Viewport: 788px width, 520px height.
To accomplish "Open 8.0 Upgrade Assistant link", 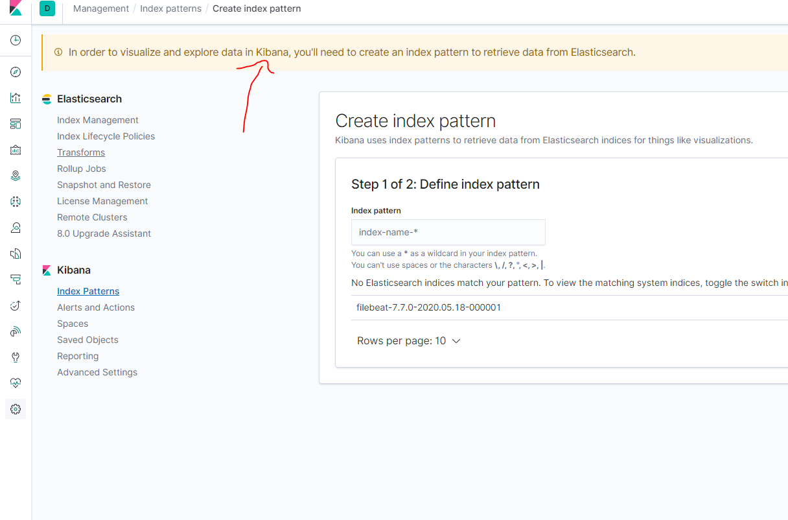I will tap(104, 233).
